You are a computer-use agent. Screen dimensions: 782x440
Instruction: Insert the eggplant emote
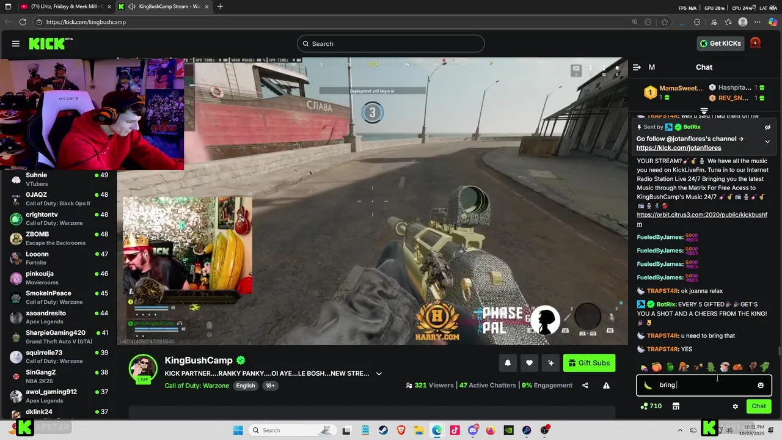coord(644,367)
